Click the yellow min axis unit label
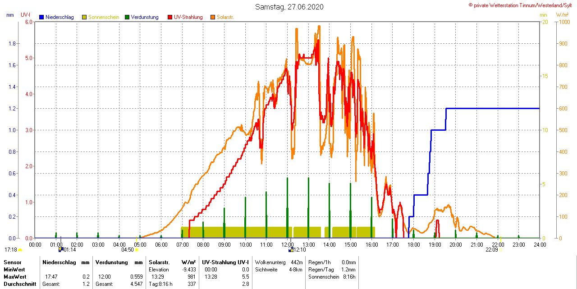Image resolution: width=577 pixels, height=289 pixels. pos(544,15)
